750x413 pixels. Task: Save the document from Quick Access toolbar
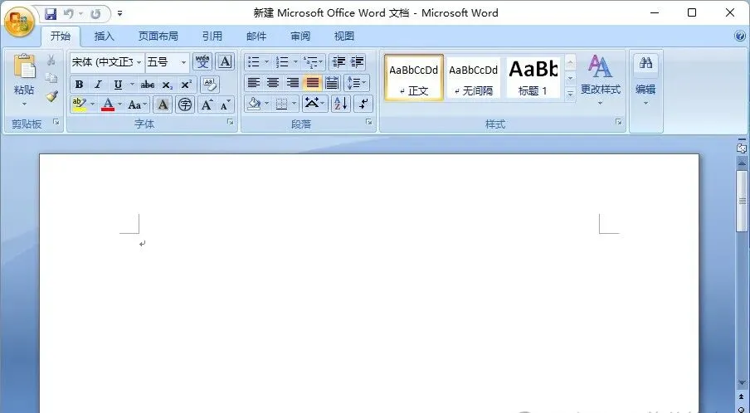(51, 14)
